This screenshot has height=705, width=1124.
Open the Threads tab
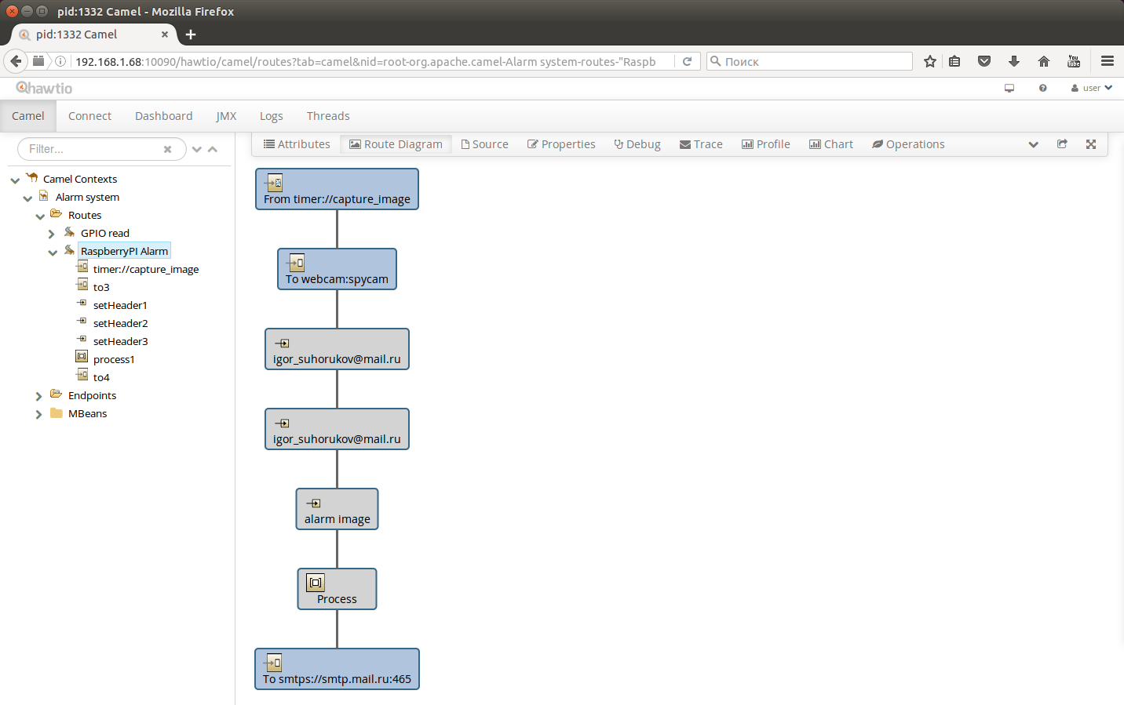[328, 116]
